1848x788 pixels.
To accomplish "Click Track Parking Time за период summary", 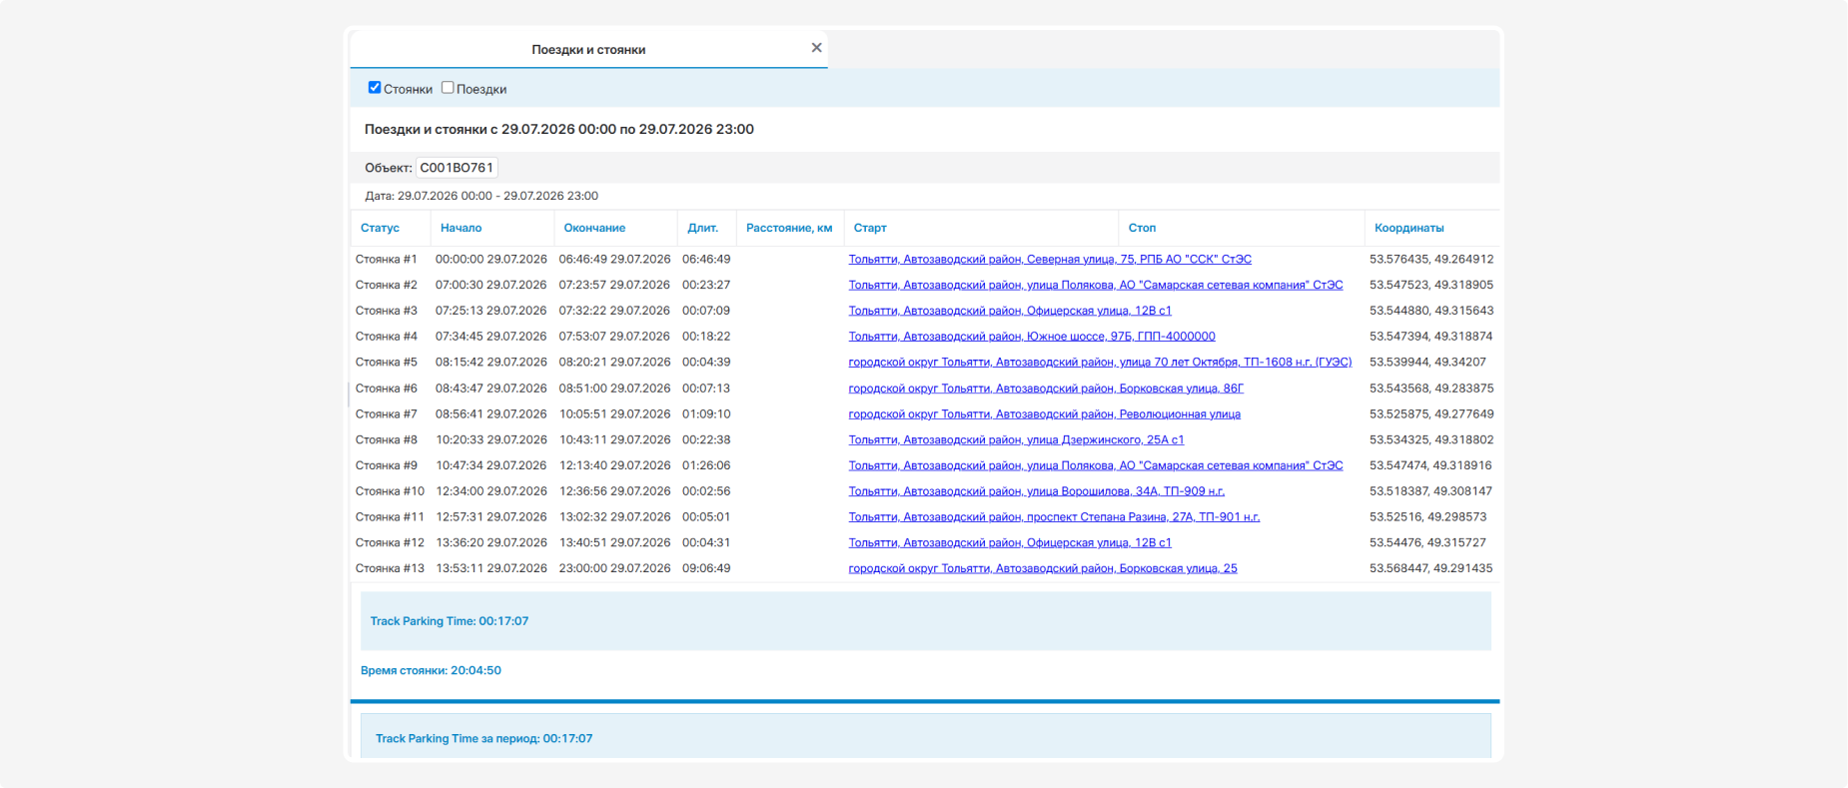I will click(x=483, y=739).
